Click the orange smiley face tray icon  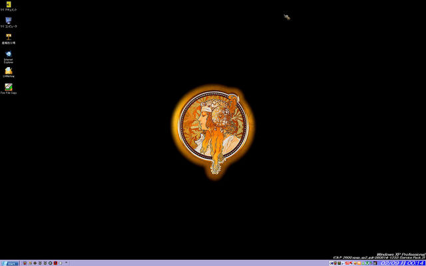(355, 263)
